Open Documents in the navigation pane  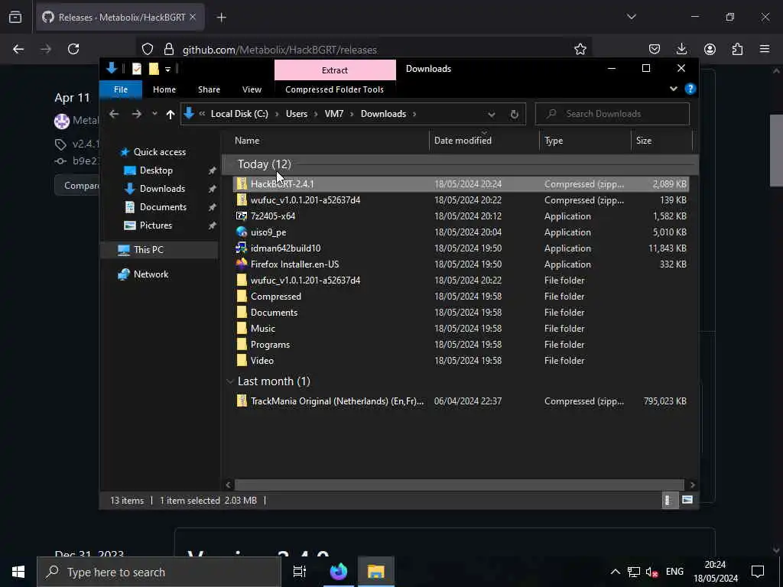163,206
